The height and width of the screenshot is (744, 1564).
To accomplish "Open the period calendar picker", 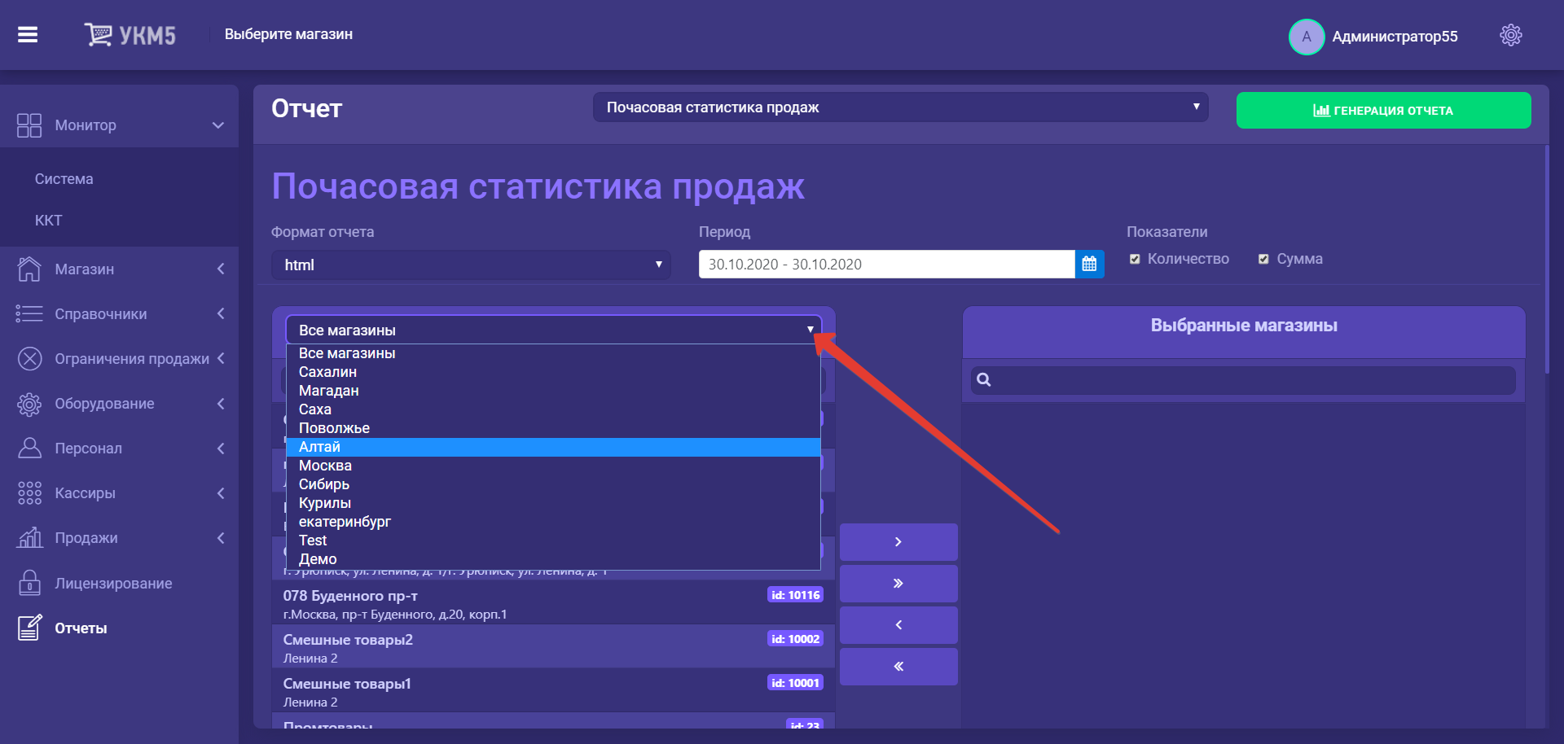I will click(1089, 264).
